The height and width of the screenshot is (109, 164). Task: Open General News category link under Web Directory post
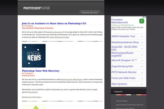point(28,75)
